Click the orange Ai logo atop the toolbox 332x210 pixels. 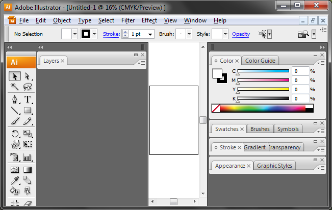(x=21, y=63)
